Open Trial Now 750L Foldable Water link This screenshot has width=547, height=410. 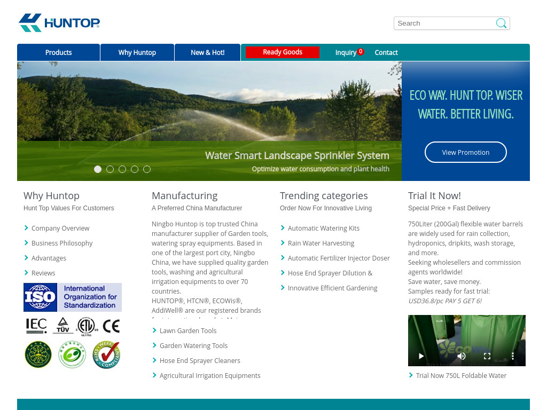pyautogui.click(x=461, y=376)
